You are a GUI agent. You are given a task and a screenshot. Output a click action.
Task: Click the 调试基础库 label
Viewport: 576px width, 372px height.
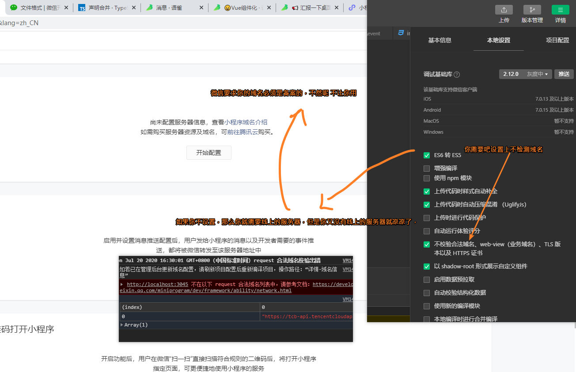pyautogui.click(x=437, y=75)
